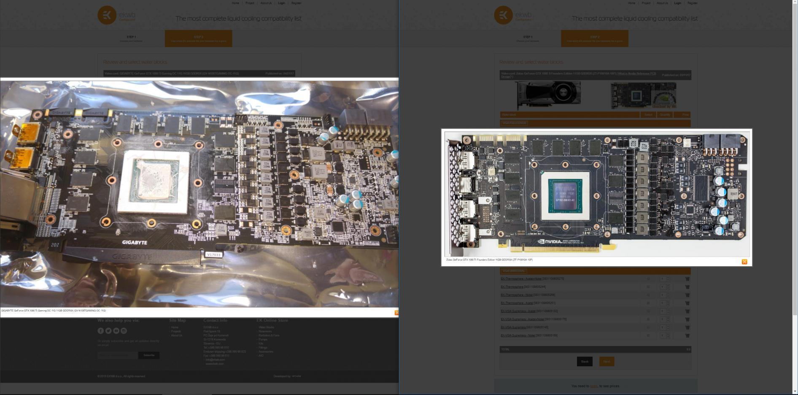Click cart icon for EK-VGA Supremacy - Acetal+Nickel

point(687,319)
